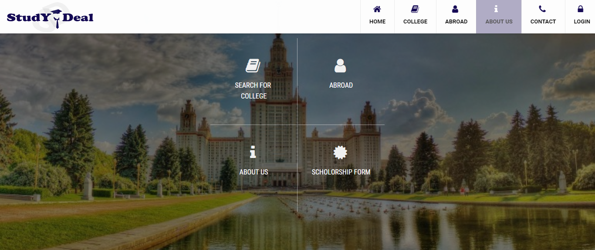Select the highlighted ABOUT US navbar label

coord(499,21)
